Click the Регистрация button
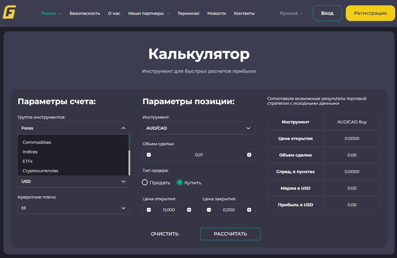 (370, 13)
